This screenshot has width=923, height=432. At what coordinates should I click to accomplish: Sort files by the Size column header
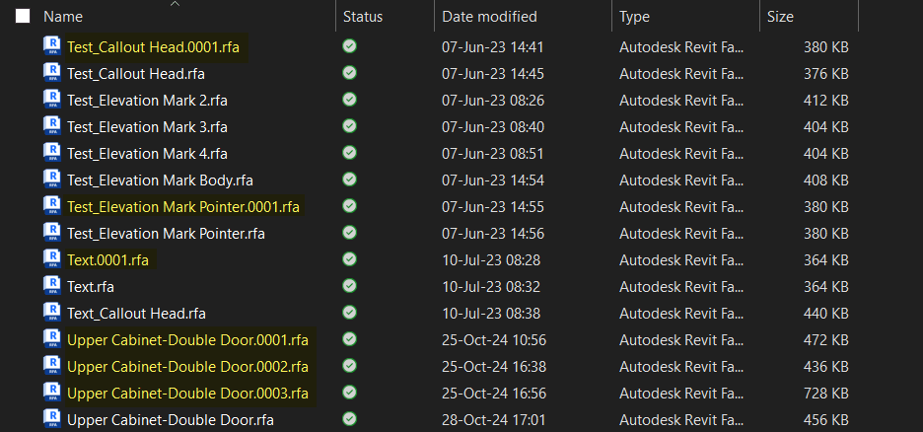pos(780,17)
